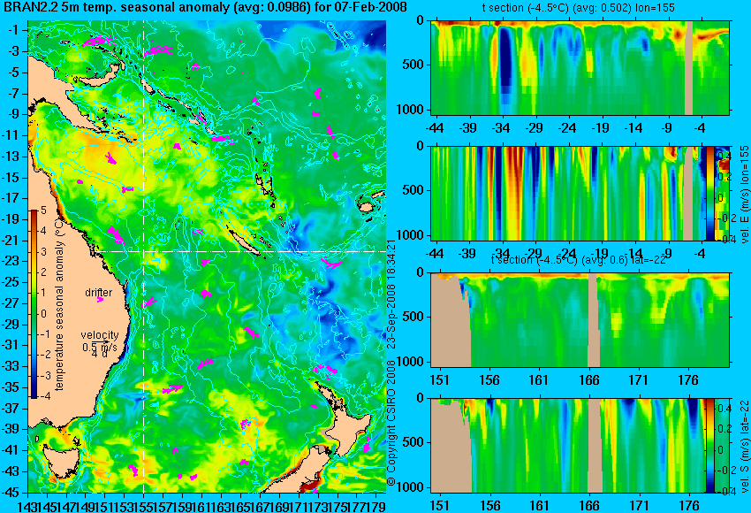This screenshot has width=751, height=513.
Task: Click the '0.5 m/s' legend value
Action: [x=100, y=347]
